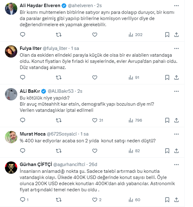This screenshot has width=193, height=207.
Task: Open ALi BaKır's tweet timestamp link
Action: [x=80, y=91]
